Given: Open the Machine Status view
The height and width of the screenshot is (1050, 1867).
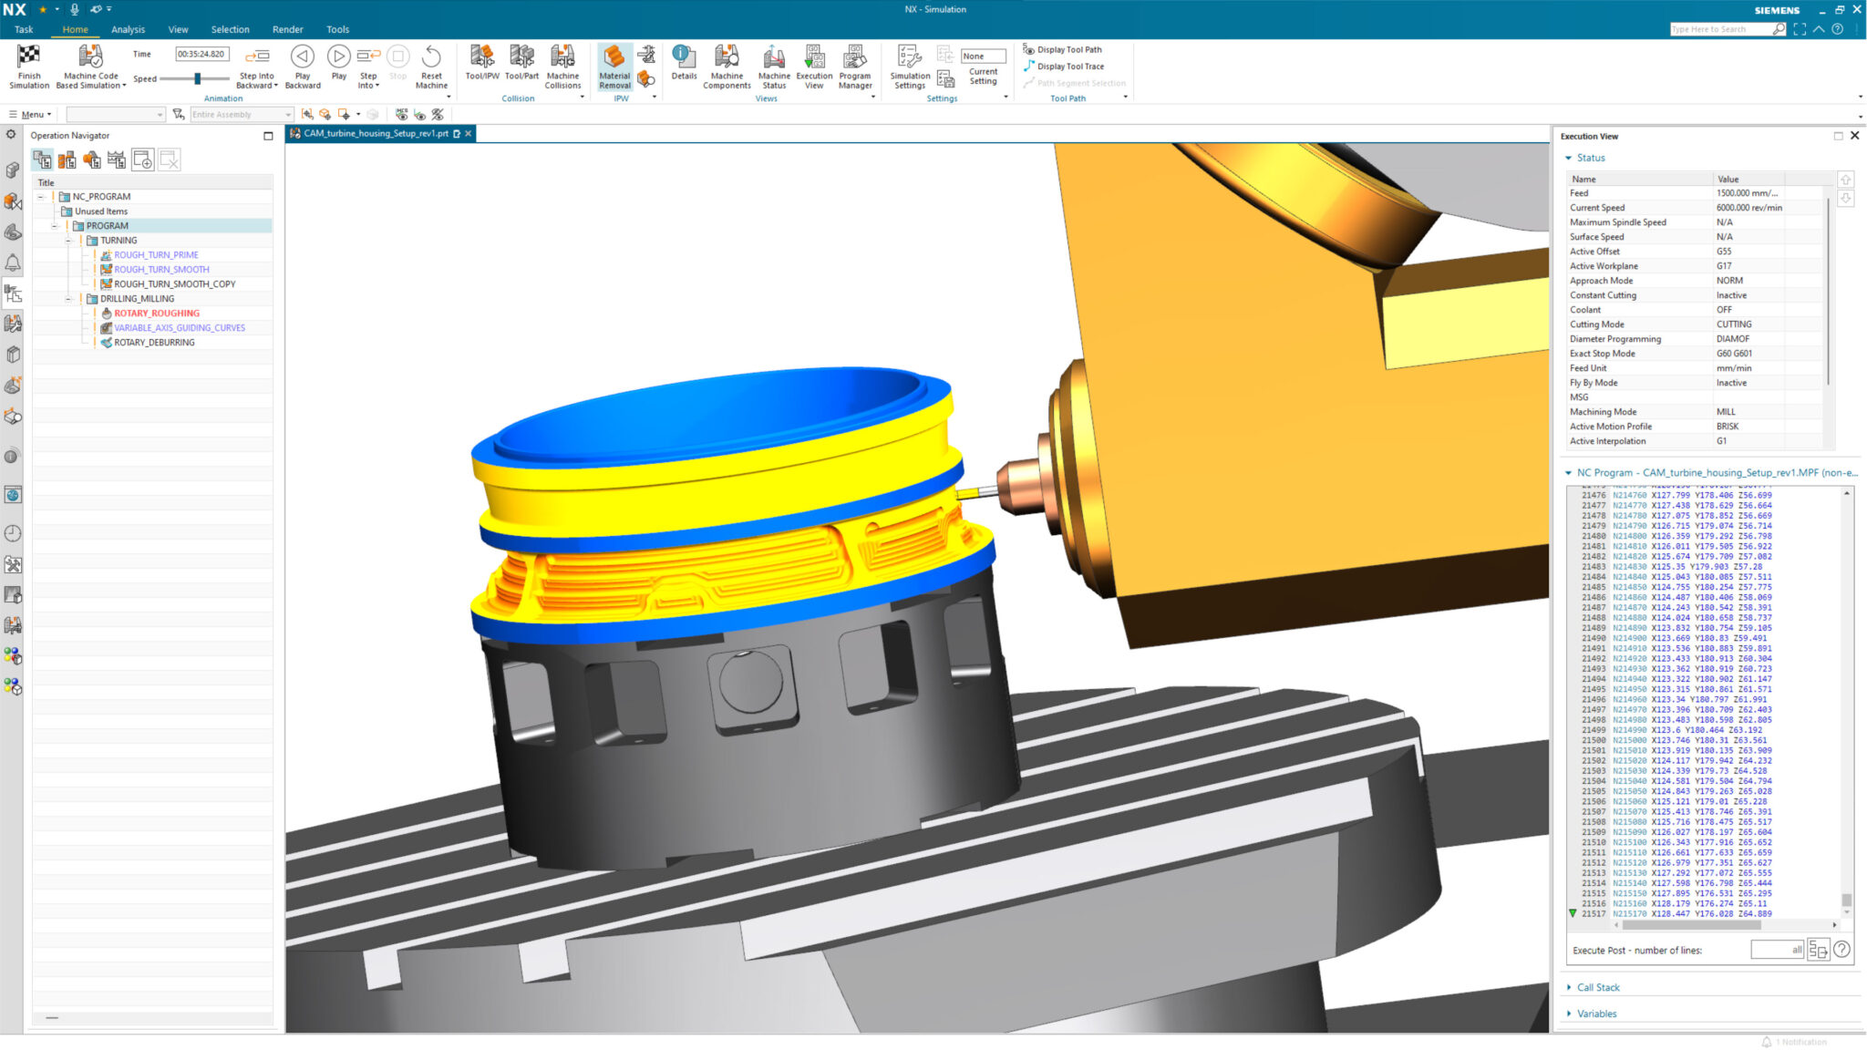Looking at the screenshot, I should coord(774,61).
